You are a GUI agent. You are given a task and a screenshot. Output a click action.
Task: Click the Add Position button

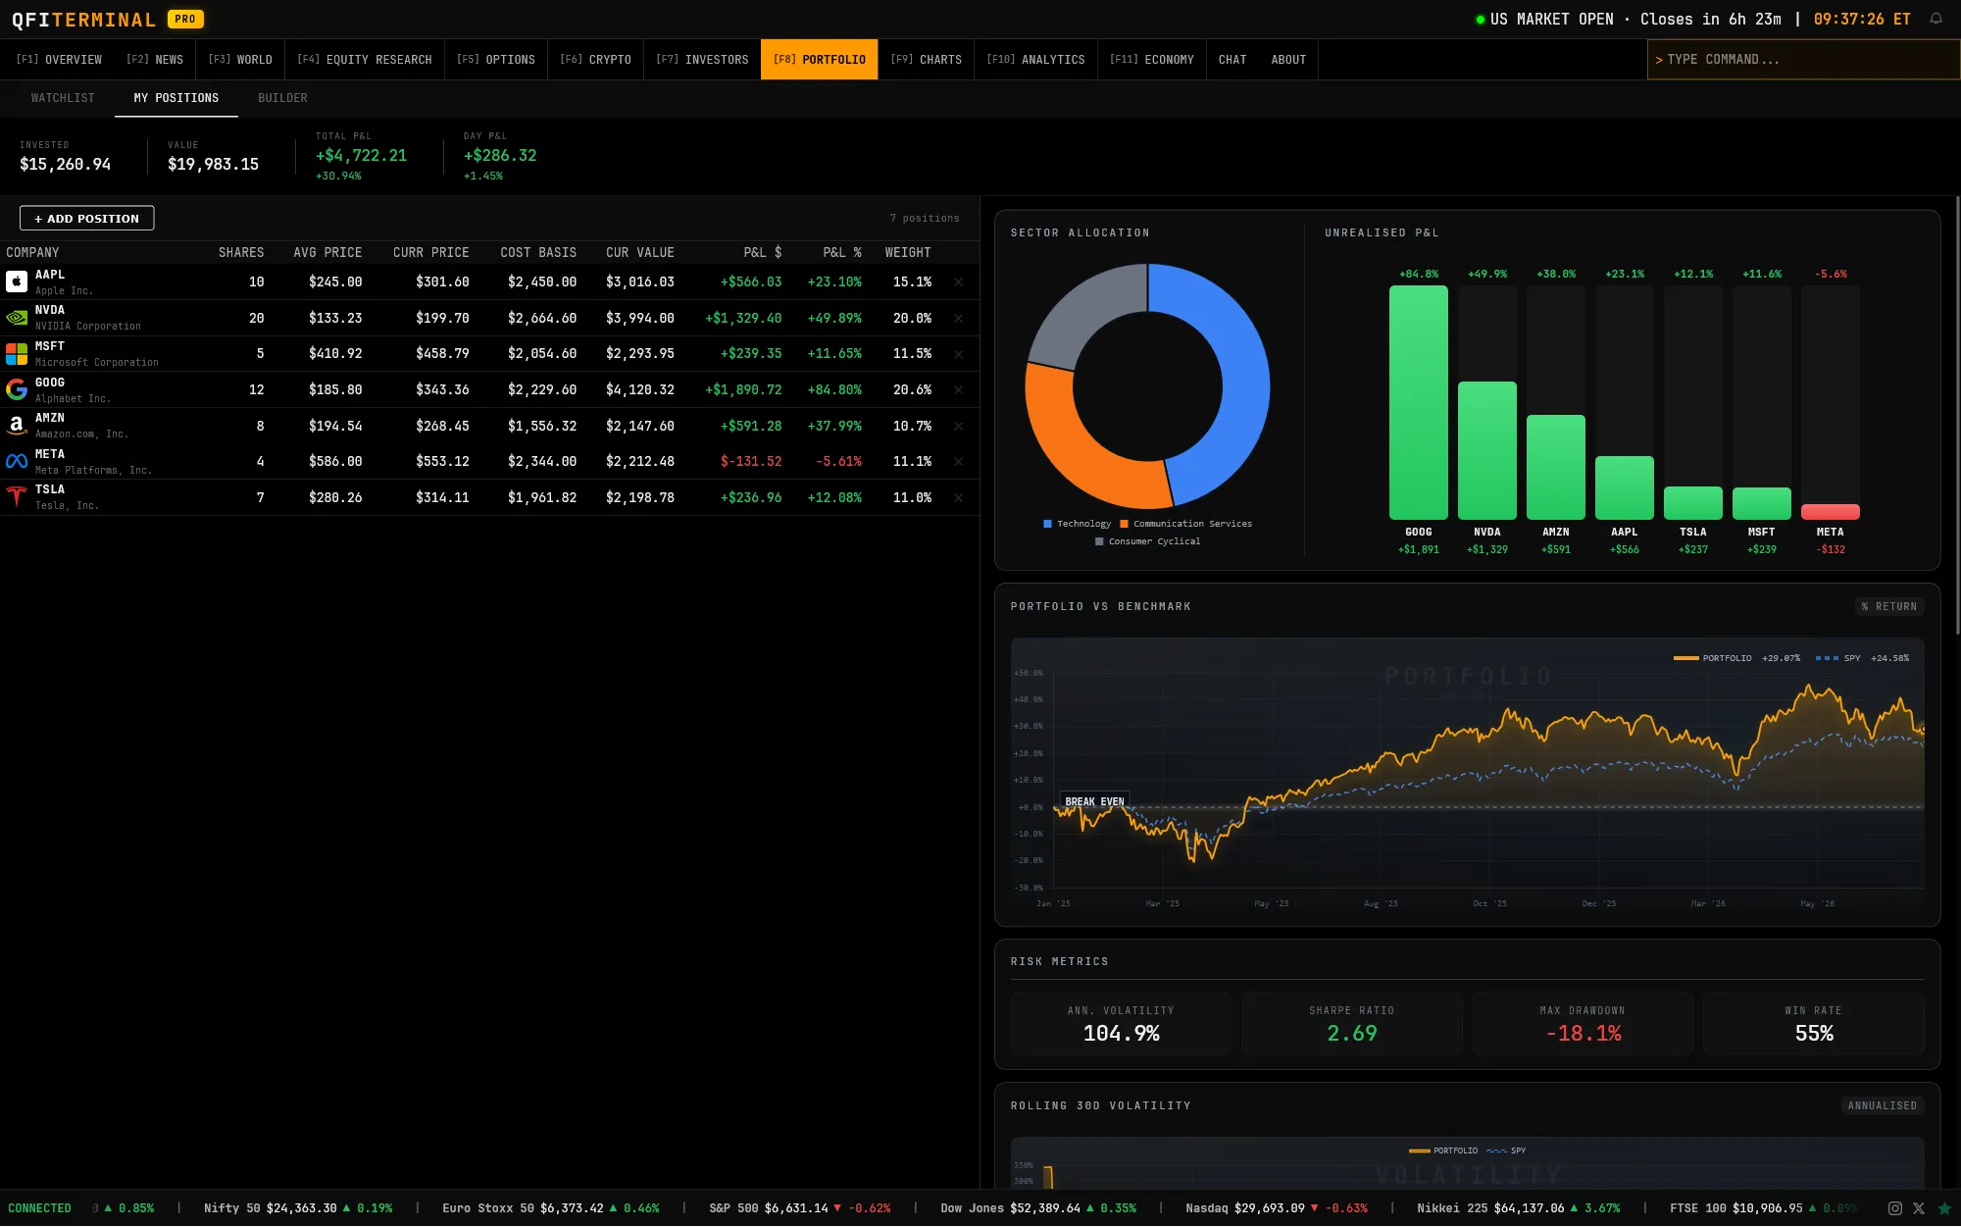87,218
